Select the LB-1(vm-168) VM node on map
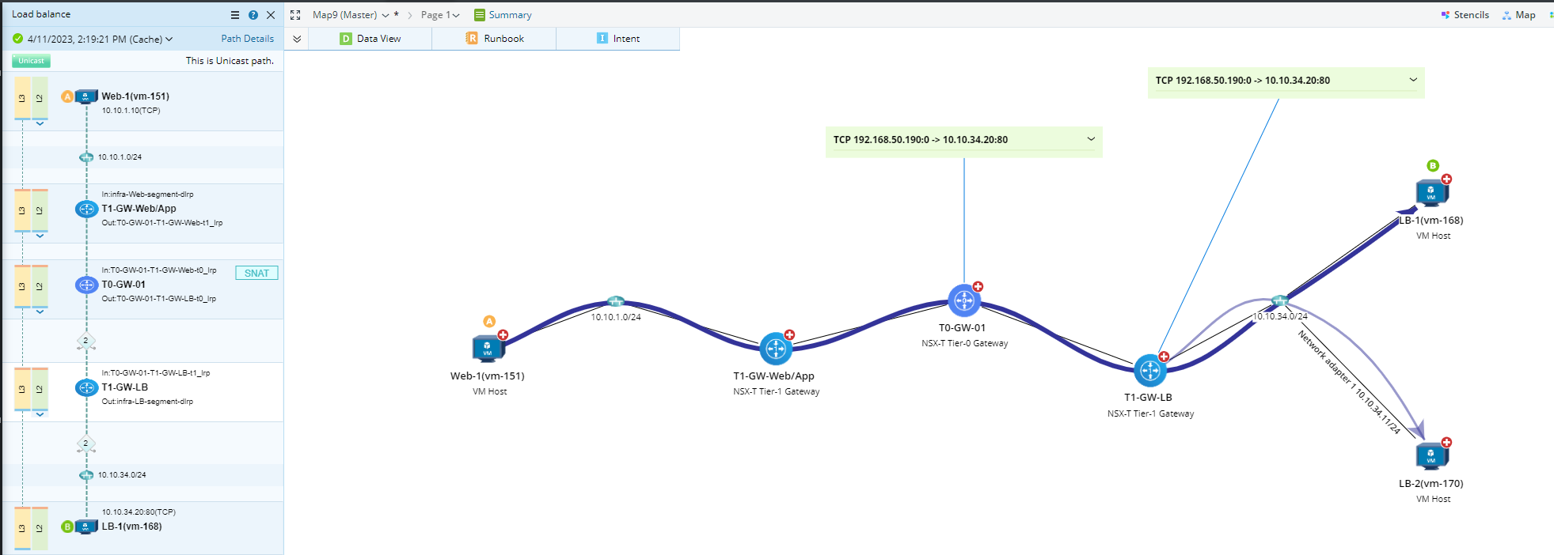 (x=1431, y=193)
